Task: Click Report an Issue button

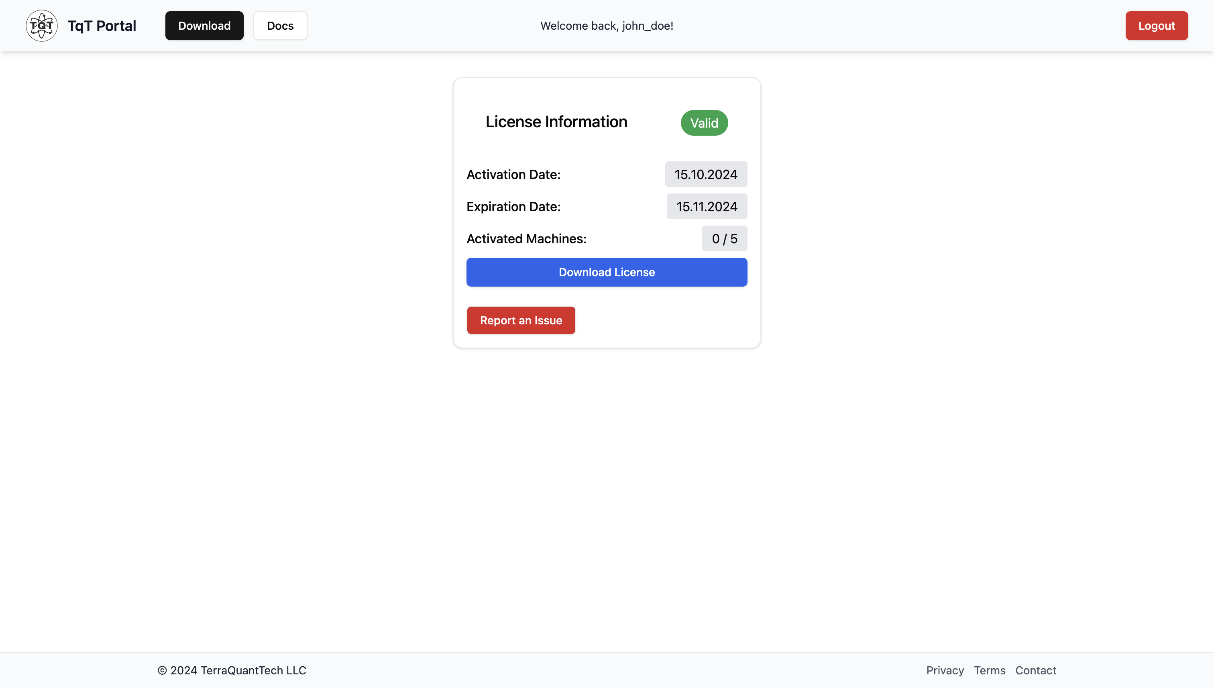Action: [521, 320]
